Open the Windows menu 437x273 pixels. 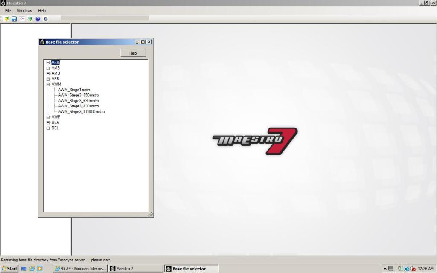[24, 11]
